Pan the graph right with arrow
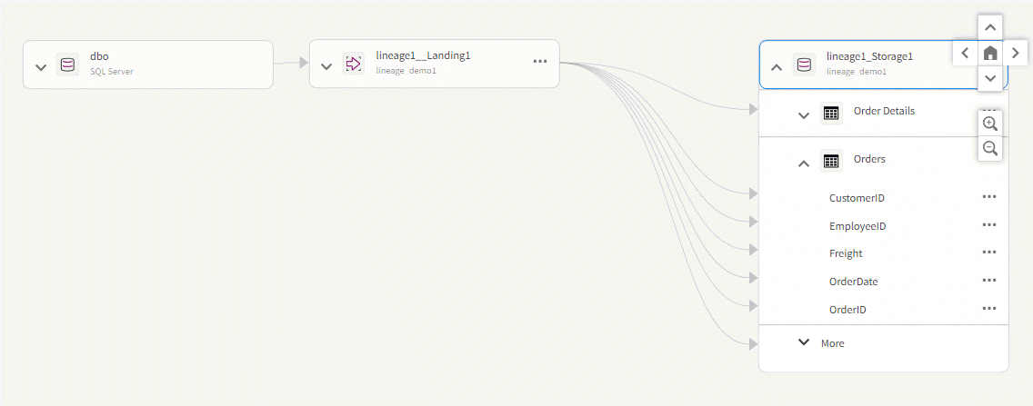Screen dimensions: 1033x406 coord(1016,54)
